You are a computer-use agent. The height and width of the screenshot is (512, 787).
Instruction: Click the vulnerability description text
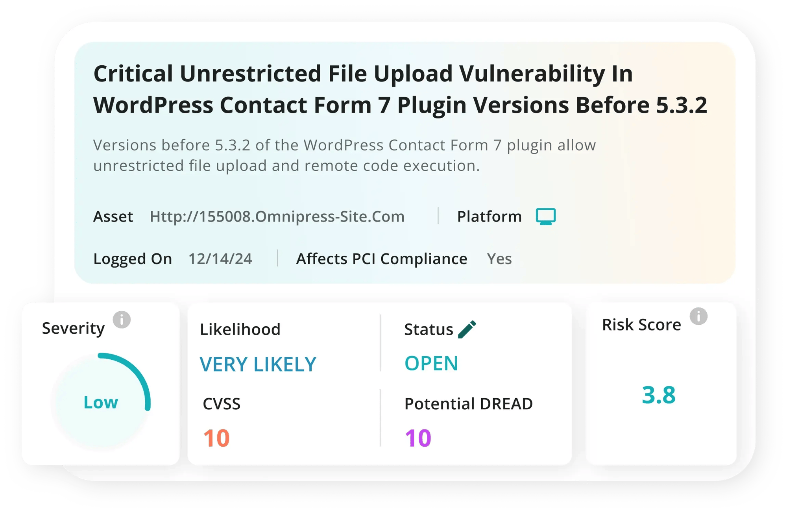tap(344, 155)
